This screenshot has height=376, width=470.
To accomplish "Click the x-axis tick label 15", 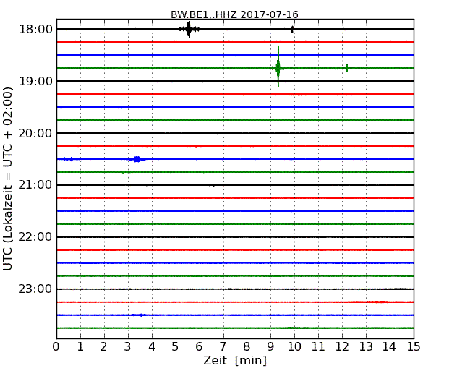I will click(414, 346).
